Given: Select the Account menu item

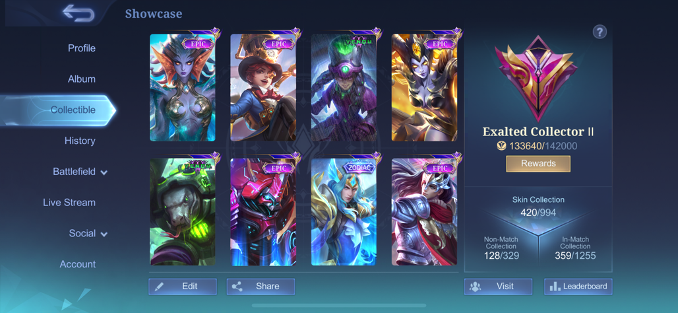Looking at the screenshot, I should pos(78,264).
